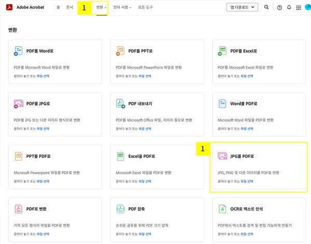Image resolution: width=311 pixels, height=244 pixels.
Task: Click '거의 모든 형식의 파일을 PDF로 변환' description
Action: pos(41,225)
